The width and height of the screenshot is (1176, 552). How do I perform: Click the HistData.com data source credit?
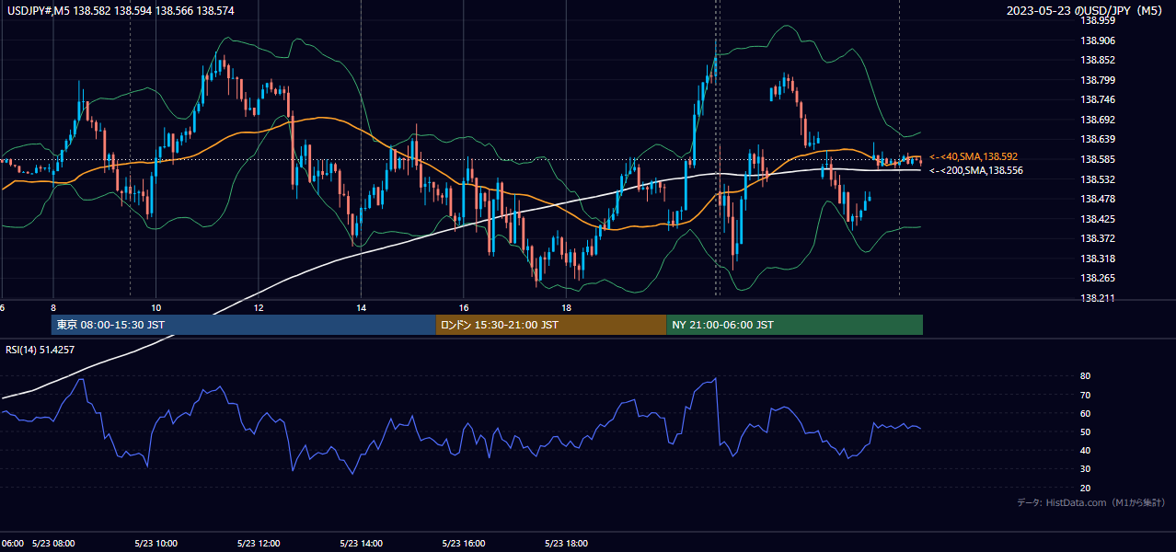click(1091, 503)
